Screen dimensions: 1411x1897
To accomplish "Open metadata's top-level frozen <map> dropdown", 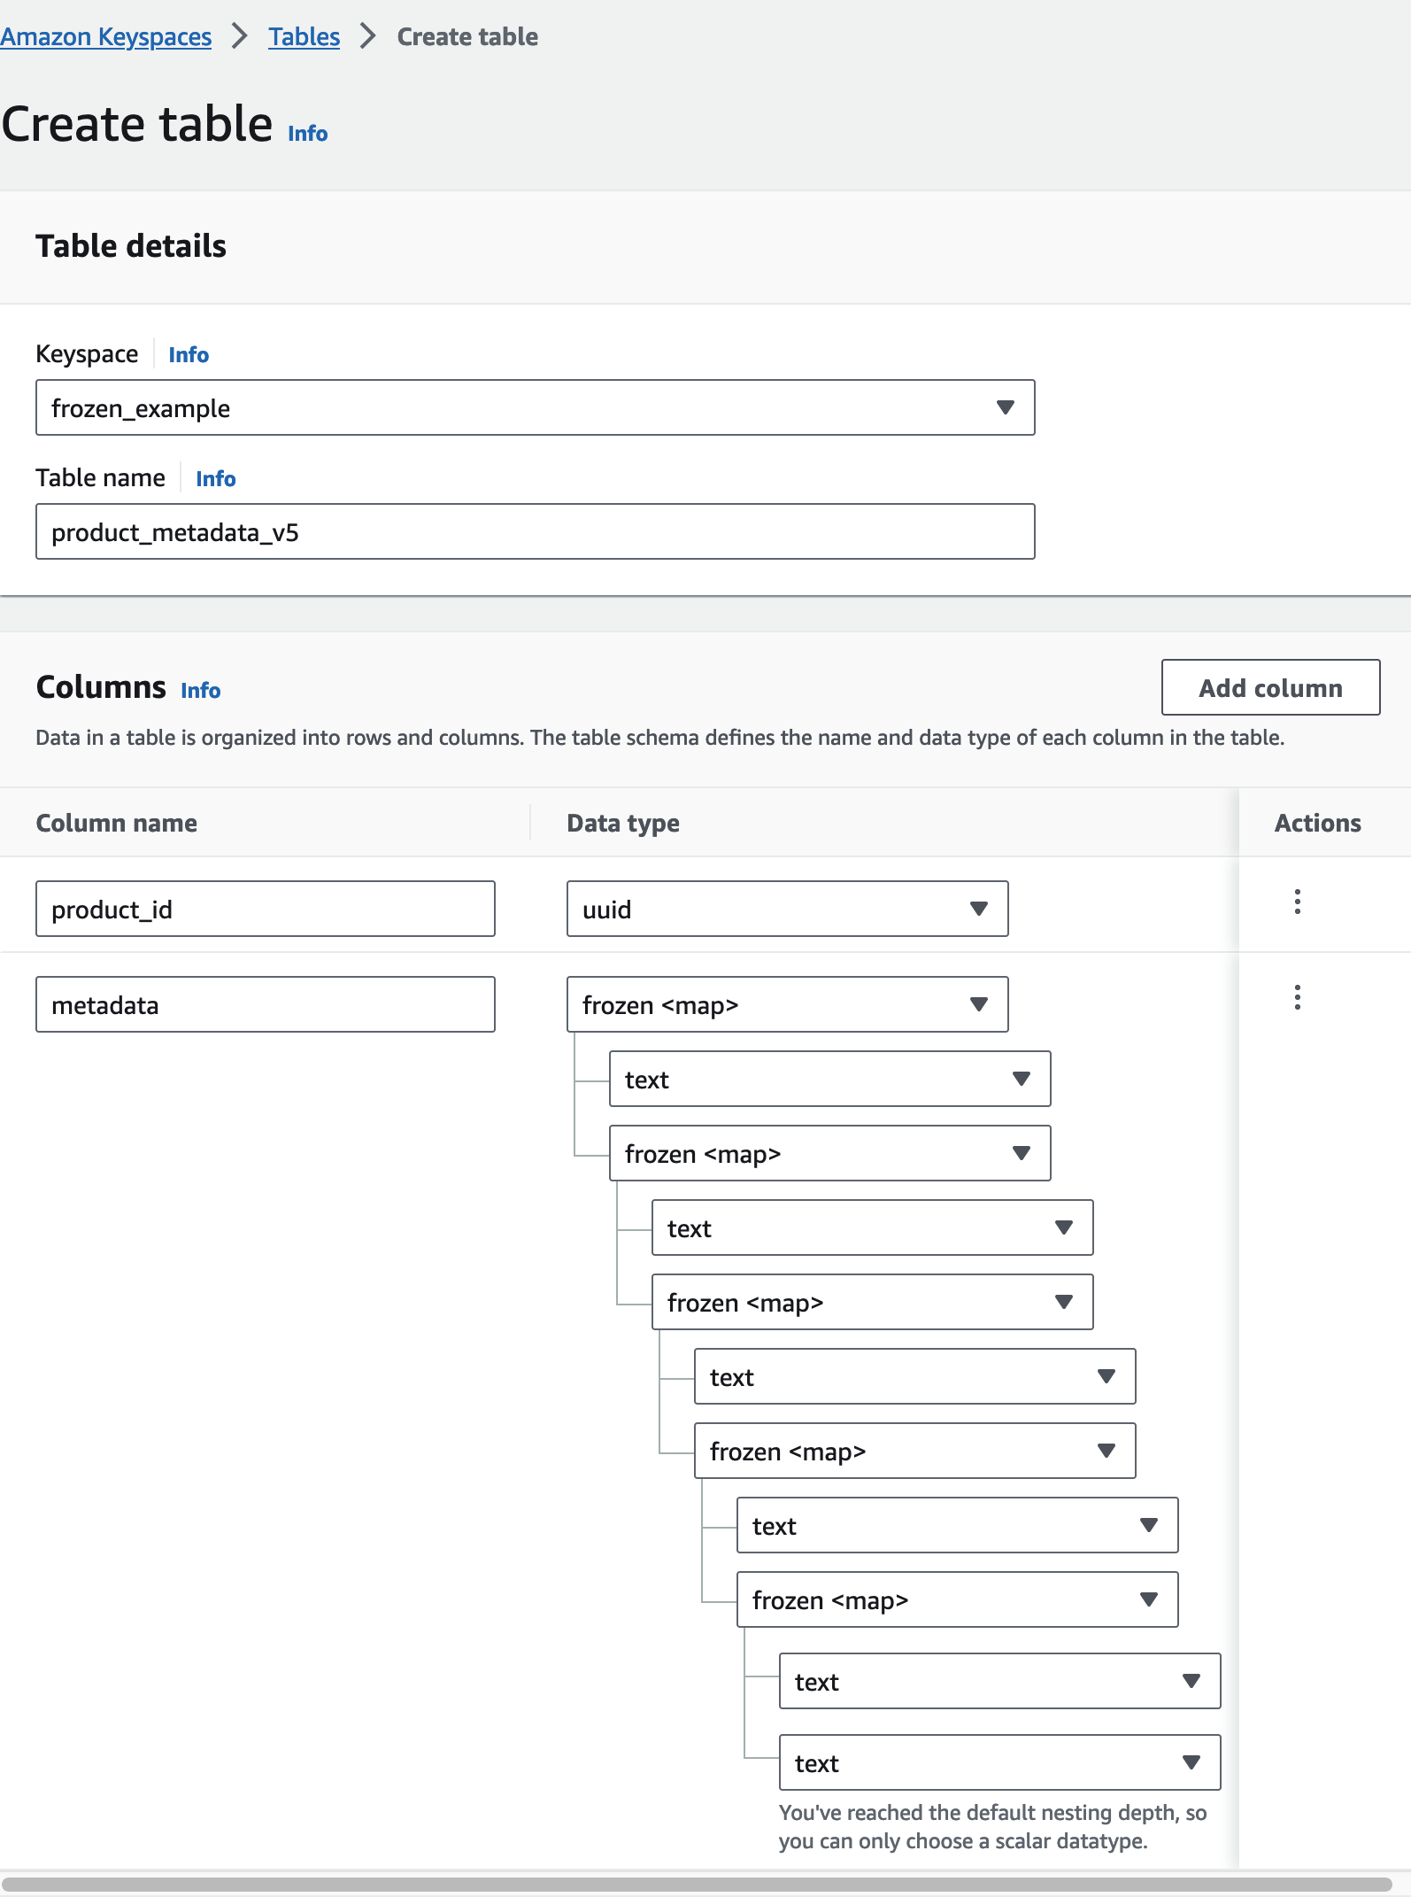I will point(787,1005).
